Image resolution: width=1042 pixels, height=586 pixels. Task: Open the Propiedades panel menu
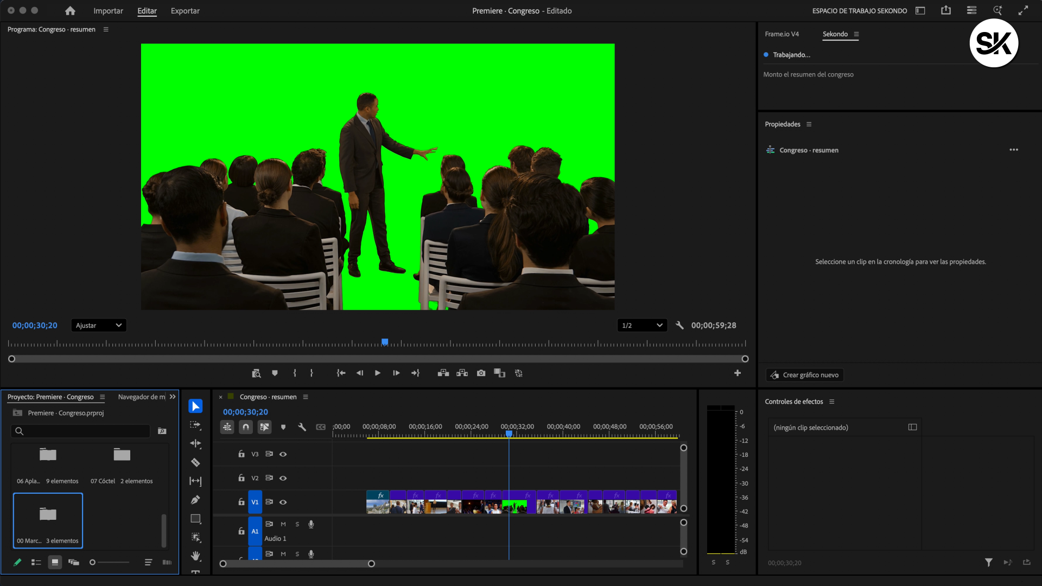pyautogui.click(x=809, y=124)
